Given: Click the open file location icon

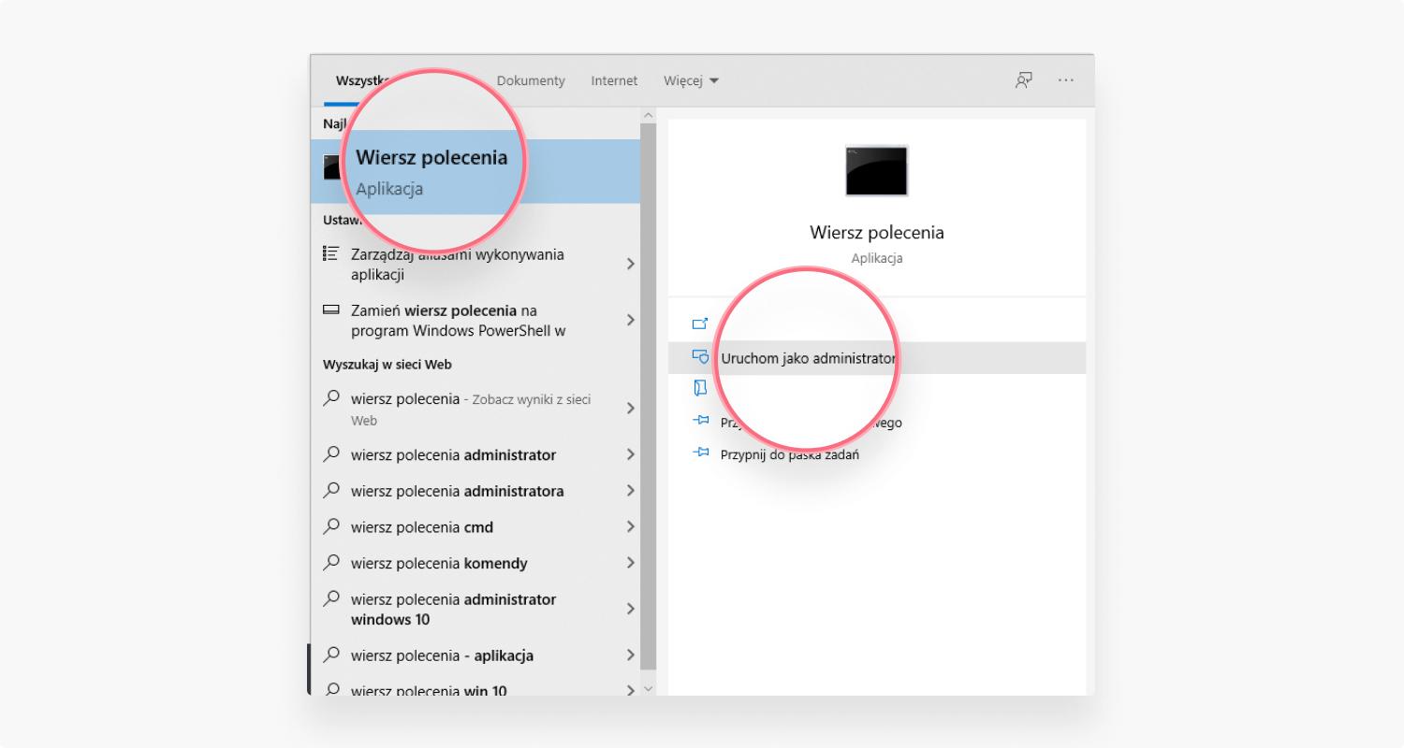Looking at the screenshot, I should point(700,388).
